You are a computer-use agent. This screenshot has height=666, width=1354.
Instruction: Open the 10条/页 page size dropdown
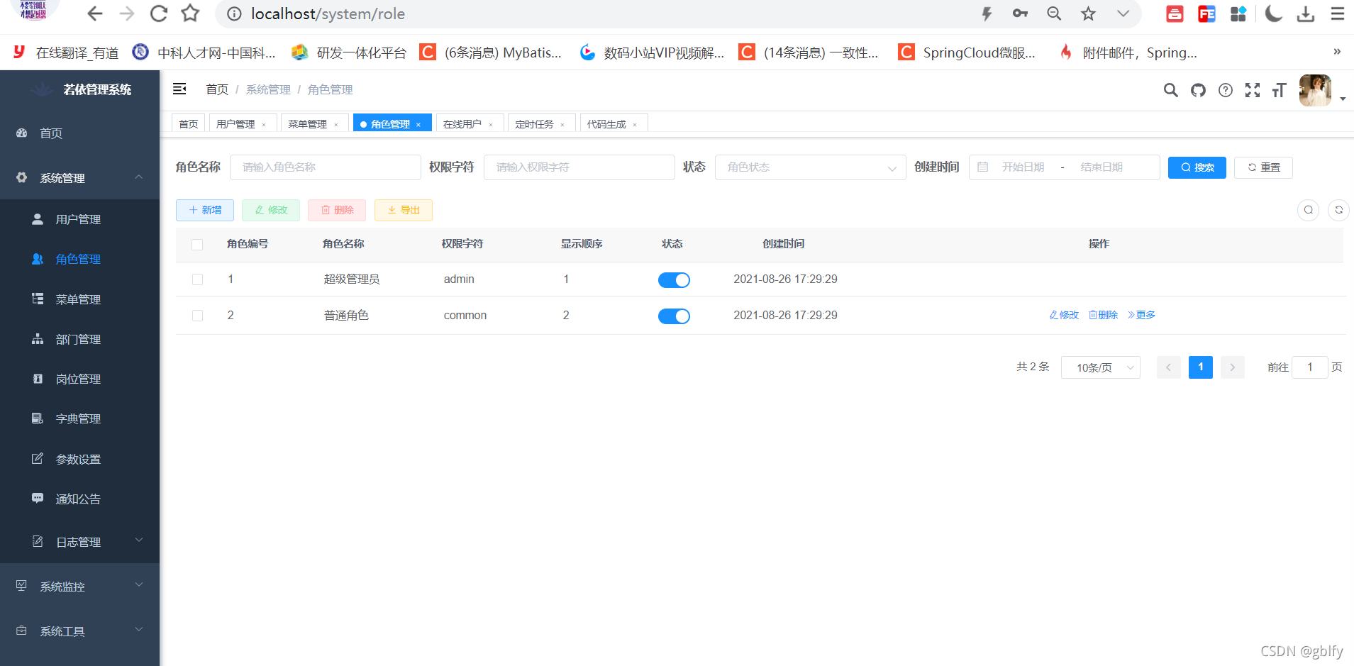click(x=1100, y=367)
